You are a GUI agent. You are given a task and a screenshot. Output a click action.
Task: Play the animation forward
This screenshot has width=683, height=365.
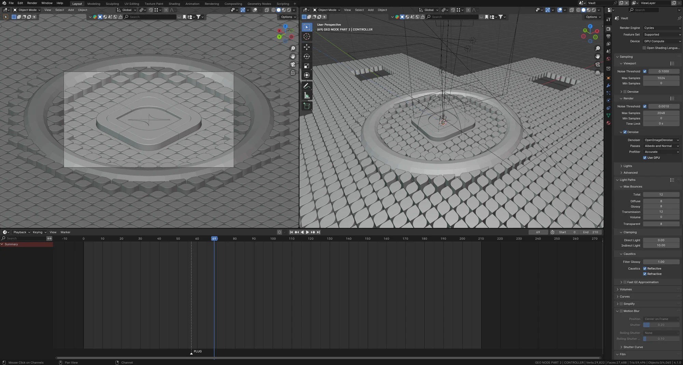point(307,232)
